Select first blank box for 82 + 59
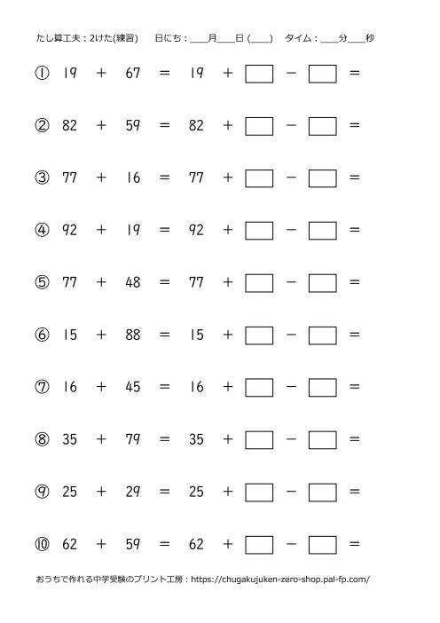The image size is (440, 623). [x=259, y=126]
